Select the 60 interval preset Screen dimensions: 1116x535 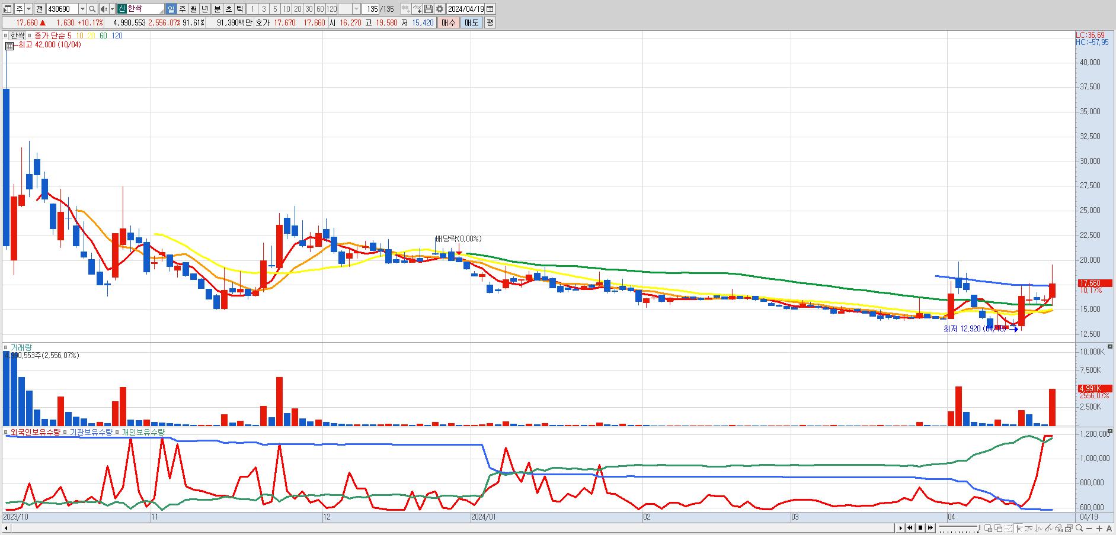pos(320,9)
